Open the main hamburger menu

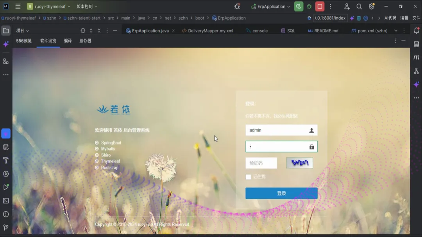(18, 7)
